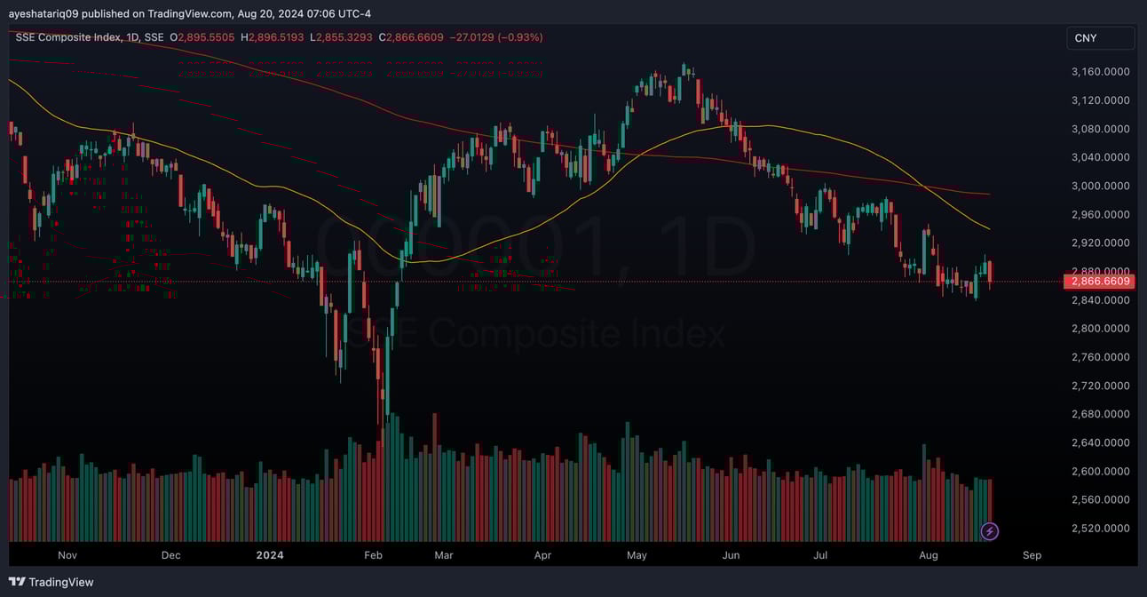The image size is (1147, 597).
Task: Click the Sep label on time axis
Action: pyautogui.click(x=1032, y=555)
